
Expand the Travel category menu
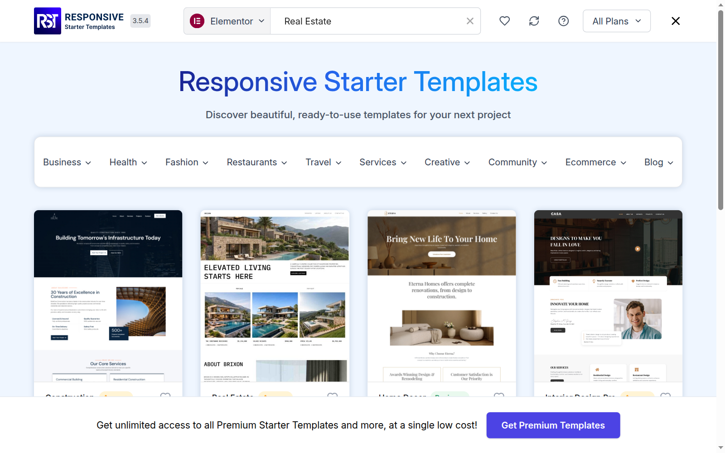324,162
